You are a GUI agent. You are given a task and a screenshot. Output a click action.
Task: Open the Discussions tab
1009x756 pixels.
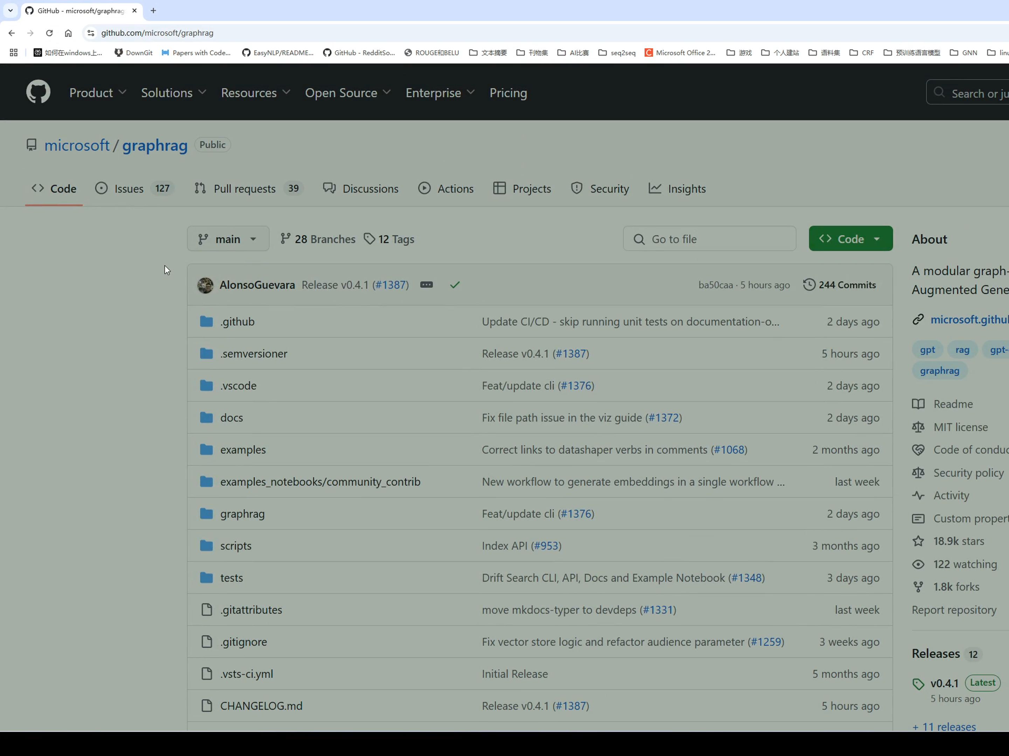361,189
